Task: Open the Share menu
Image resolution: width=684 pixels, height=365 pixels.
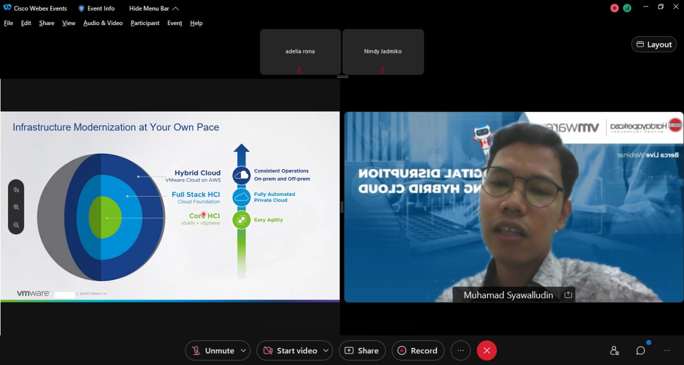Action: tap(46, 23)
